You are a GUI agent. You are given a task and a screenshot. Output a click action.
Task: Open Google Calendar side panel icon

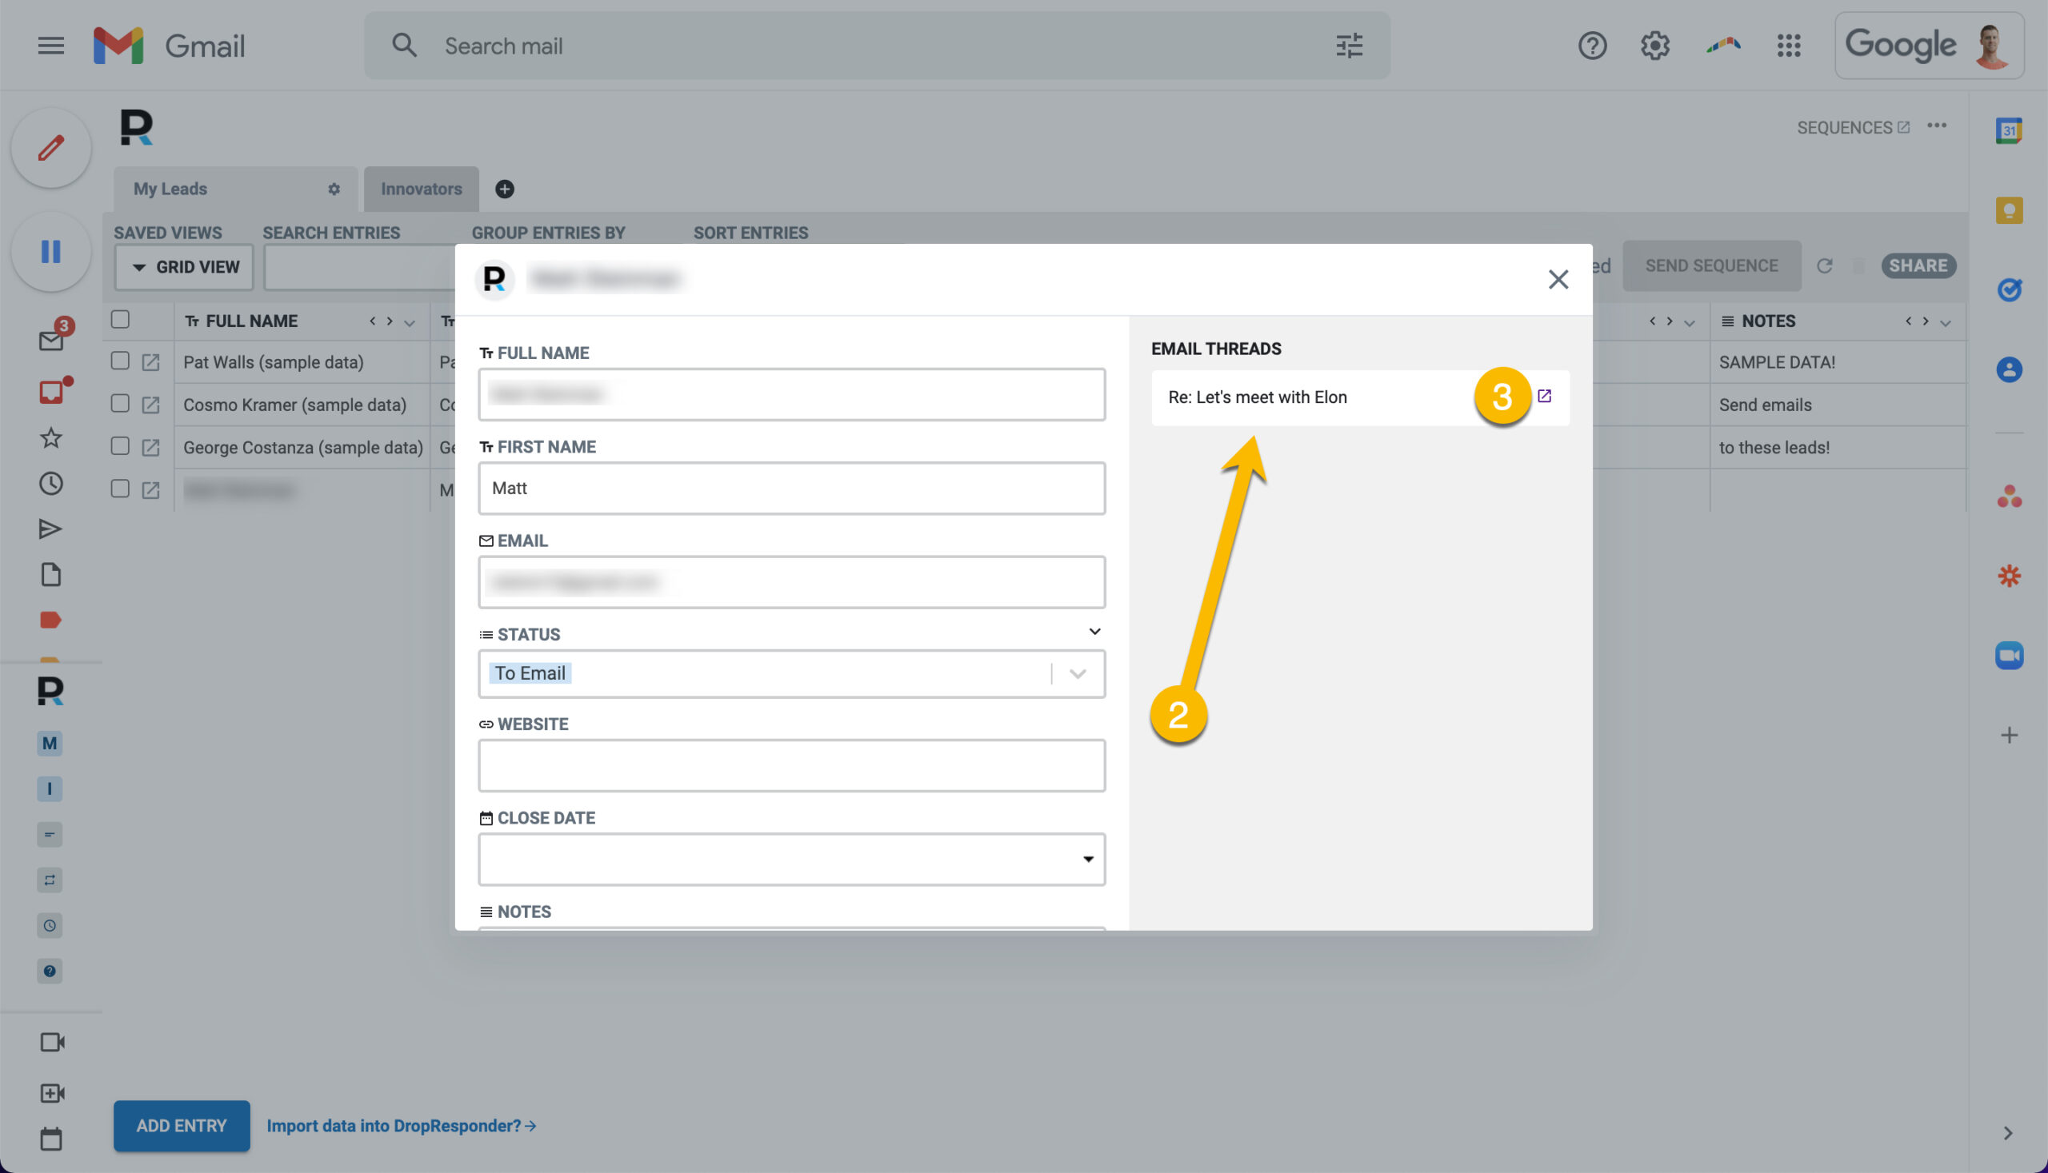pos(2009,130)
